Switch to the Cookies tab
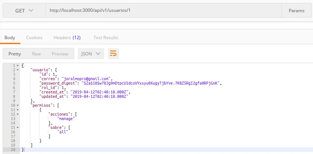The width and height of the screenshot is (313, 154). (34, 38)
